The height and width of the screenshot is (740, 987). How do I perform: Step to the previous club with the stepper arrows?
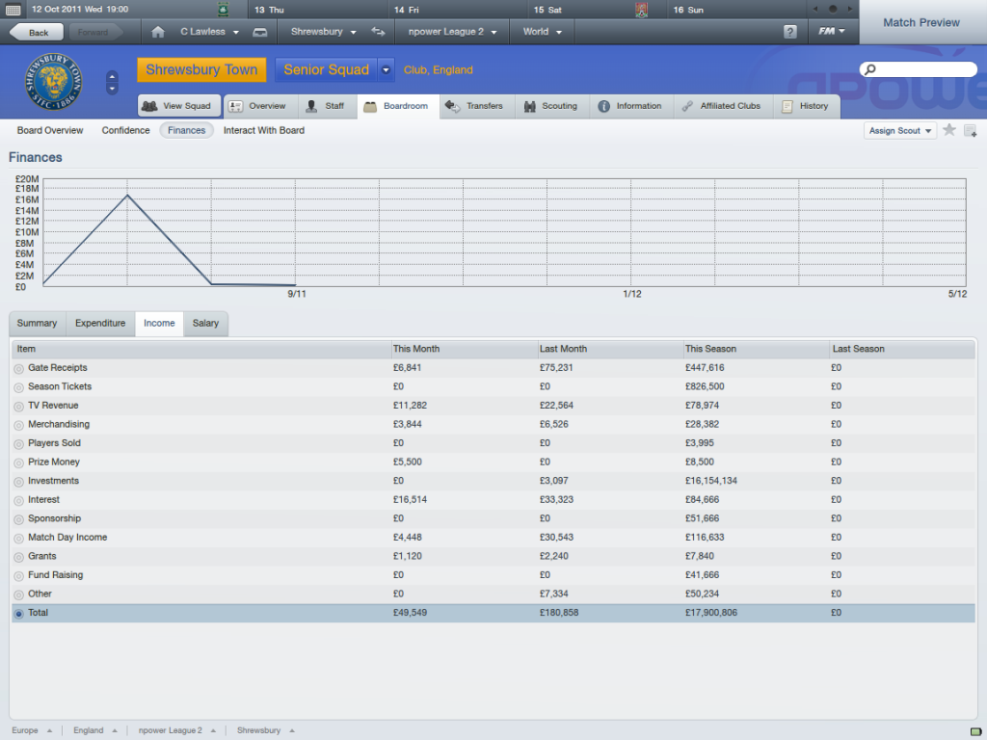pos(112,76)
